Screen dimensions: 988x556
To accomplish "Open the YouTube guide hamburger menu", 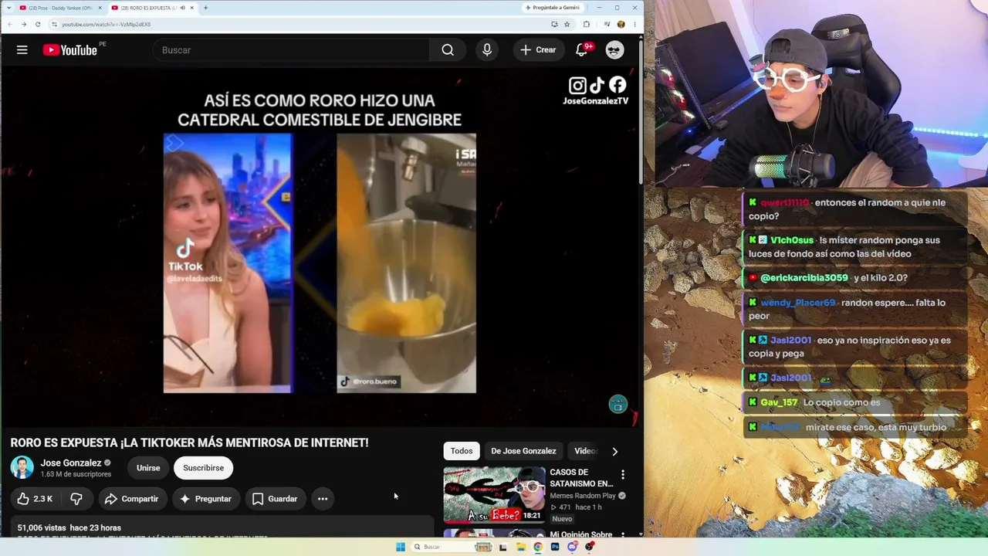I will (22, 50).
